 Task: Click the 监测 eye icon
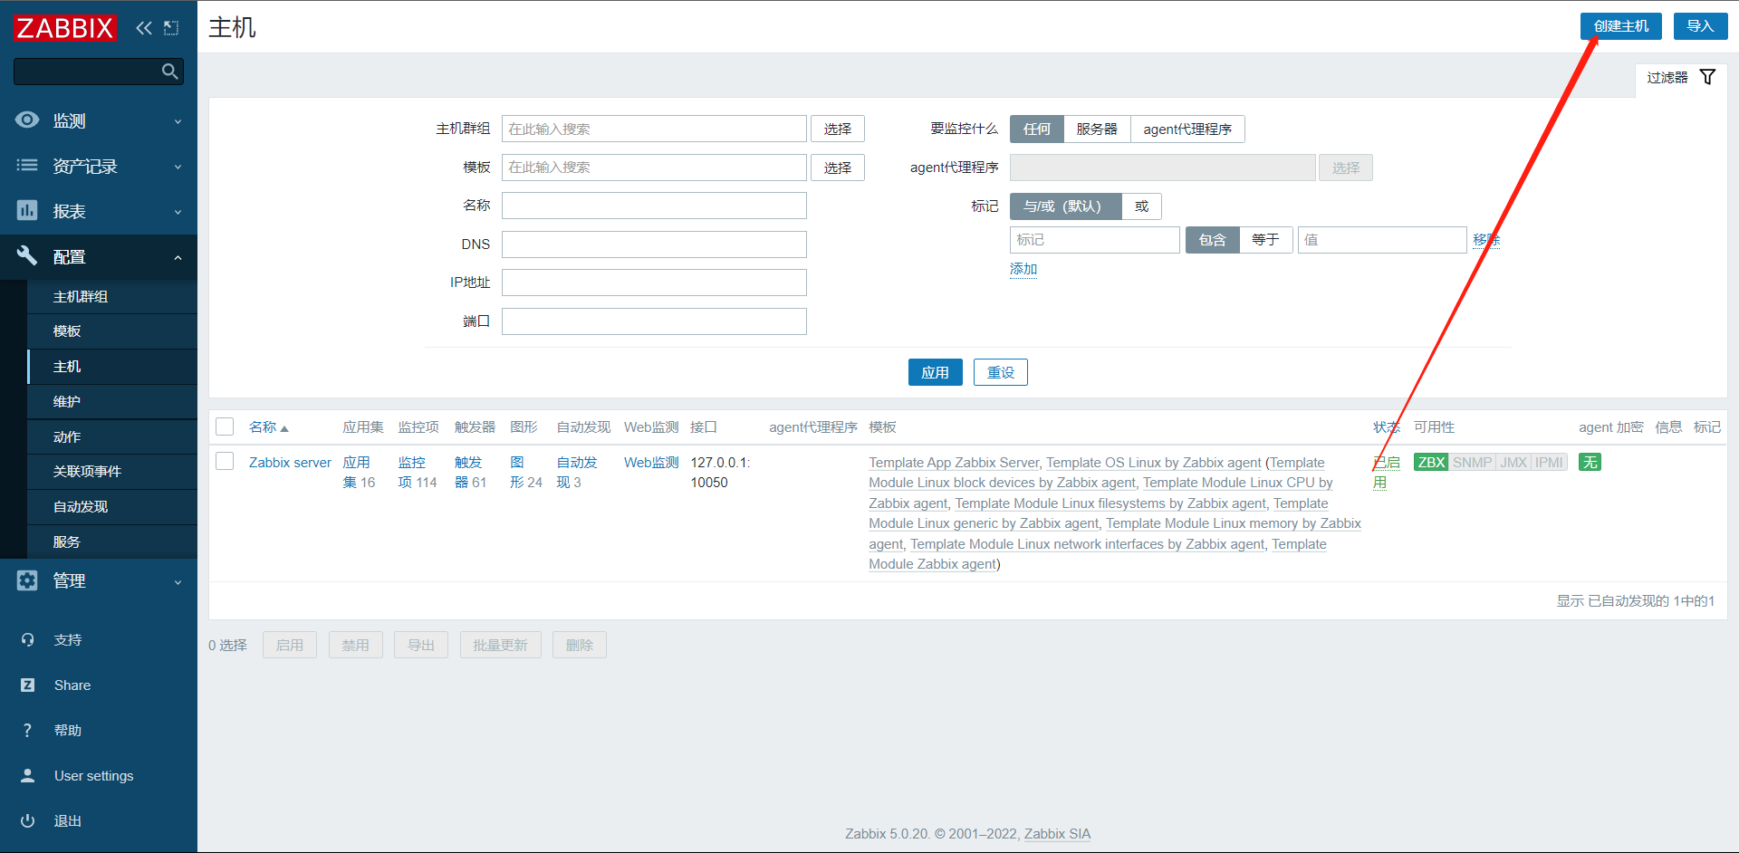tap(27, 120)
